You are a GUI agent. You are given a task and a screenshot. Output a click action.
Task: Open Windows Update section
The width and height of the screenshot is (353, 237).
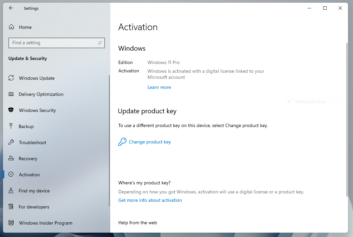(56, 78)
